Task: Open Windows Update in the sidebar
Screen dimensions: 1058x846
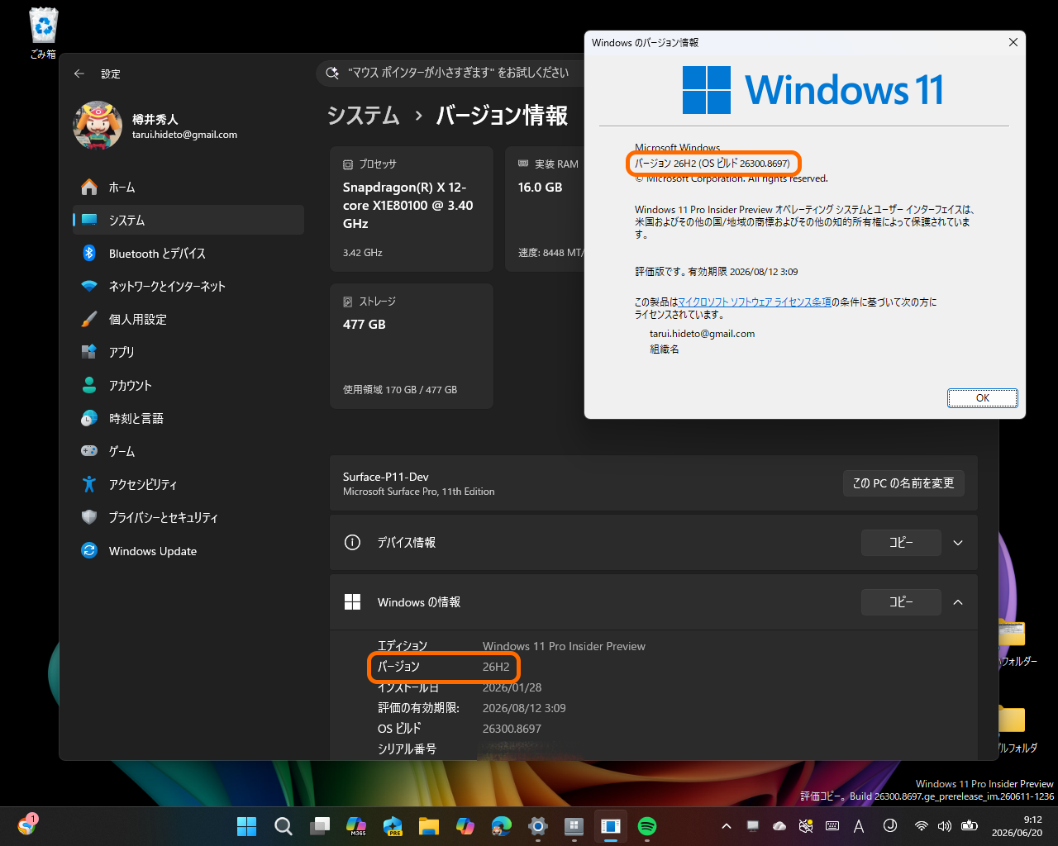Action: pyautogui.click(x=188, y=551)
